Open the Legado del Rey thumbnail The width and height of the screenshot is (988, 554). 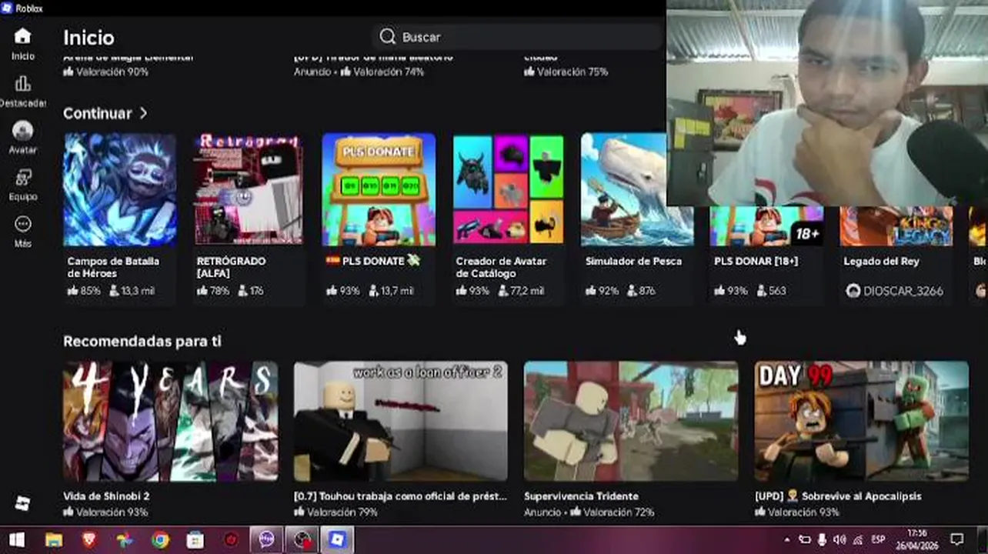[x=896, y=226]
